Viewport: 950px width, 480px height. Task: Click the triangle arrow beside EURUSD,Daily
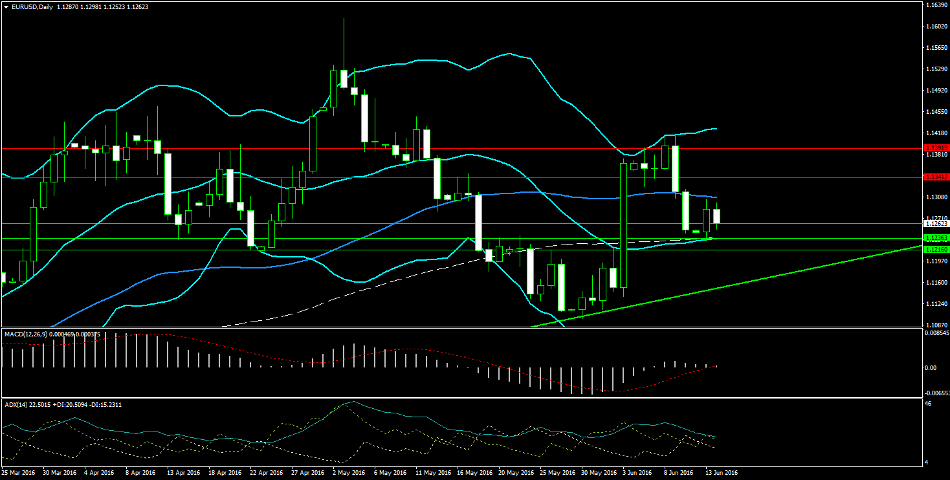[6, 6]
